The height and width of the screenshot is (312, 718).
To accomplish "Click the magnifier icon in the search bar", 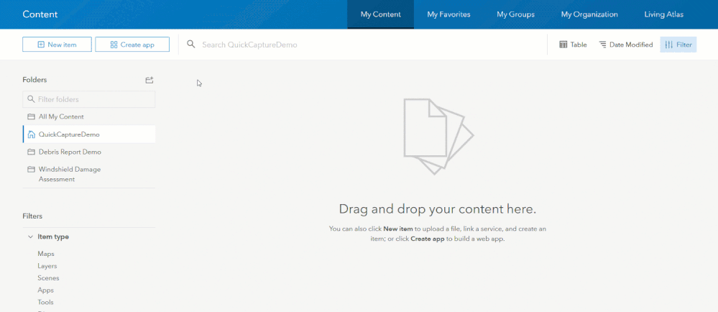I will pos(191,45).
